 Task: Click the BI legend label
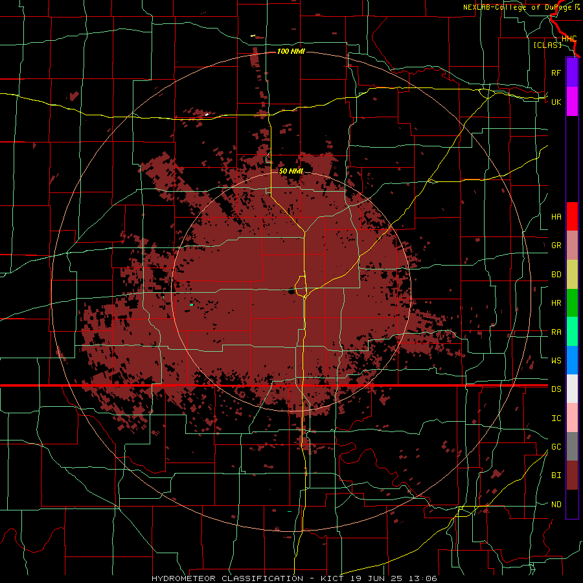coord(556,475)
